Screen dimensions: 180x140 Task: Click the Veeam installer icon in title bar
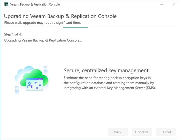tap(6, 4)
